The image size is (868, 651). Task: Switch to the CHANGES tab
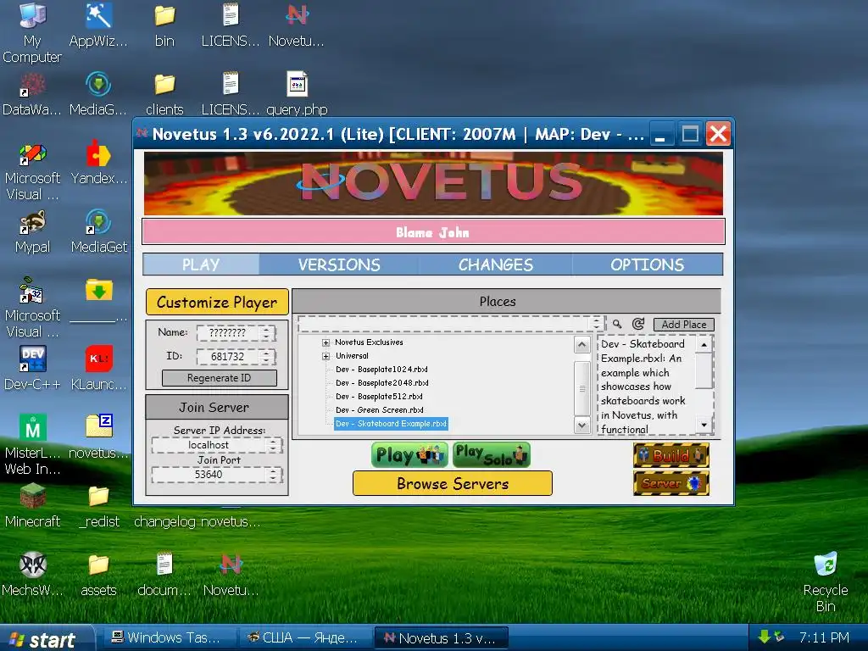pyautogui.click(x=495, y=264)
